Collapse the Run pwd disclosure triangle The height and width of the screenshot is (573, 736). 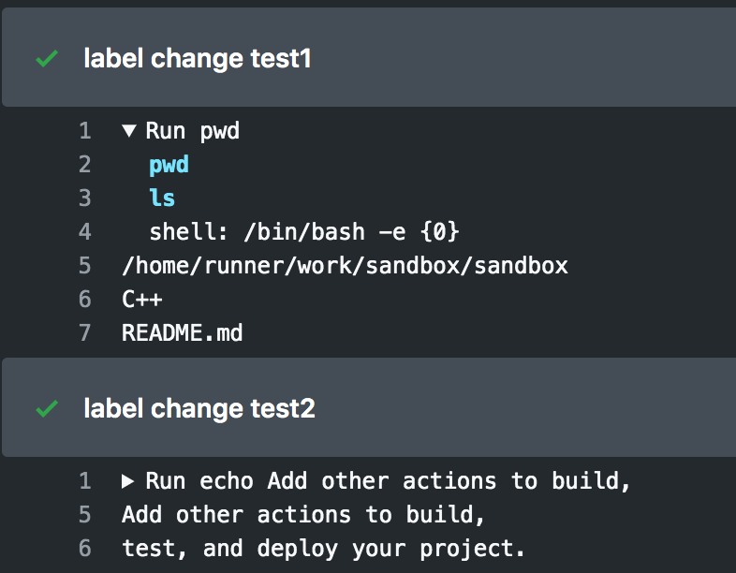(x=129, y=131)
